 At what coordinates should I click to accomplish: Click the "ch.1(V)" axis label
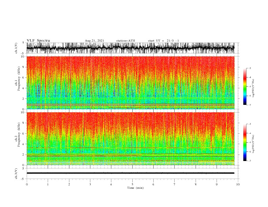(16, 48)
